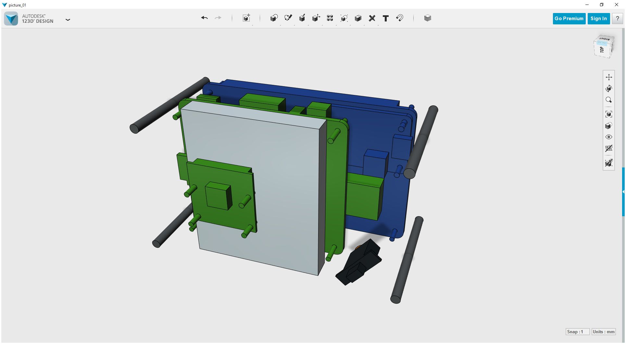This screenshot has width=626, height=344.
Task: Select the Combine tool
Action: coord(358,18)
